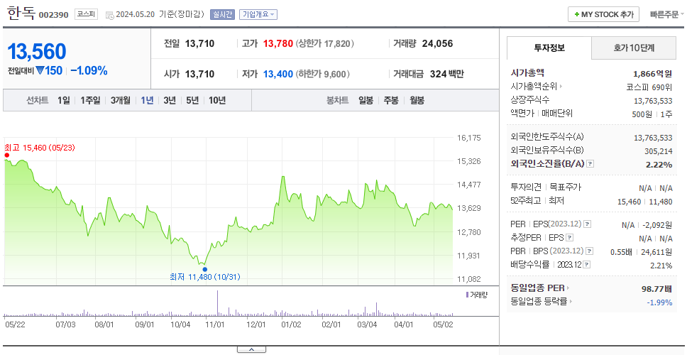This screenshot has width=687, height=355.
Task: Click the tallest volume bar near 11/01
Action: 217,303
